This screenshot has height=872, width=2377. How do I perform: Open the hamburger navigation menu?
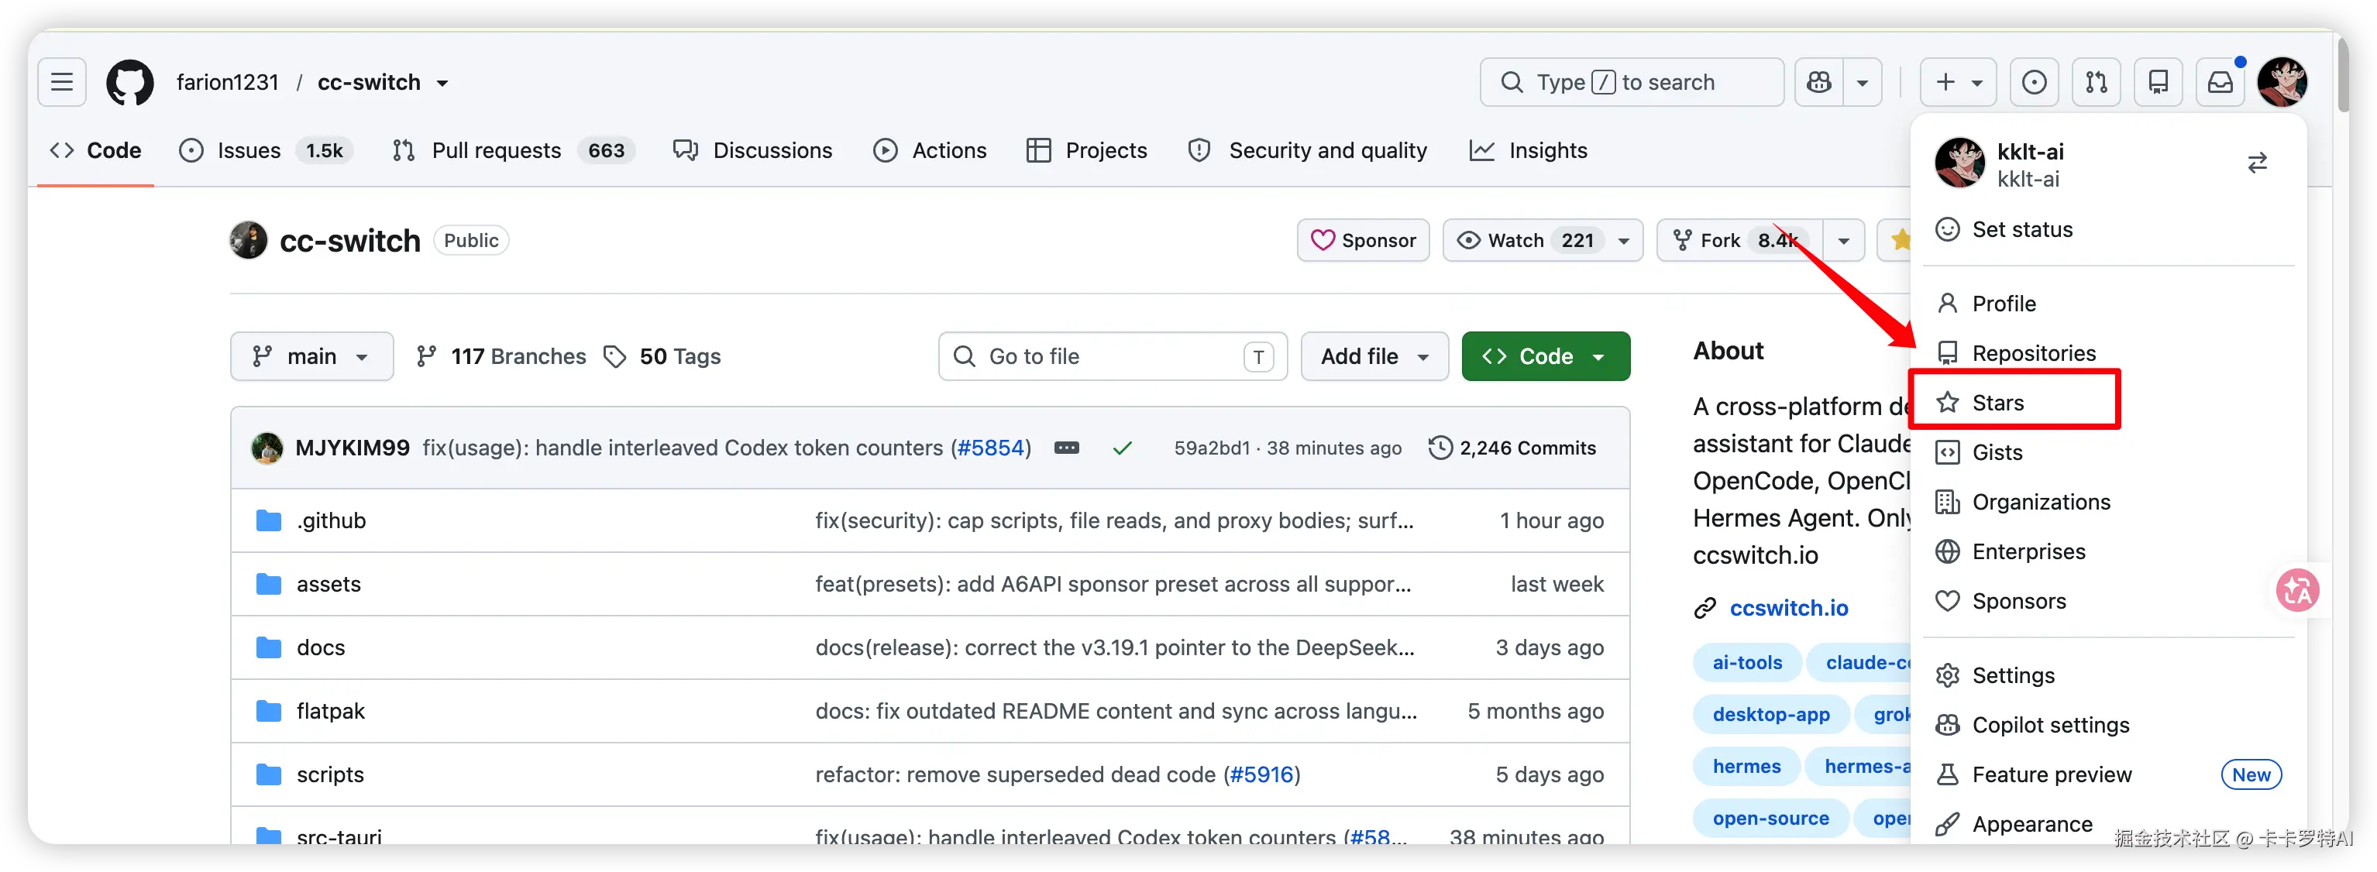62,82
